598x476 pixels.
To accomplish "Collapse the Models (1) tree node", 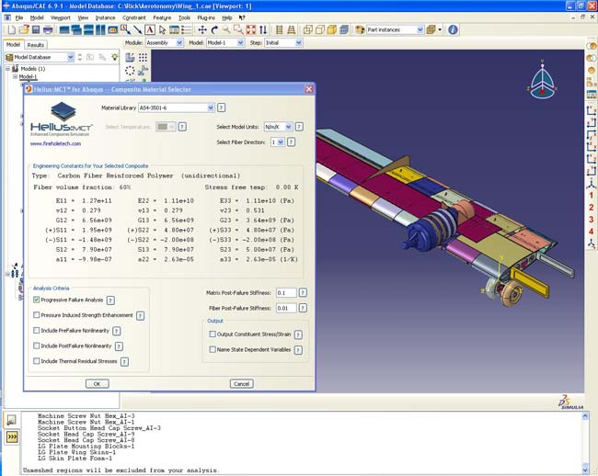I will [7, 69].
